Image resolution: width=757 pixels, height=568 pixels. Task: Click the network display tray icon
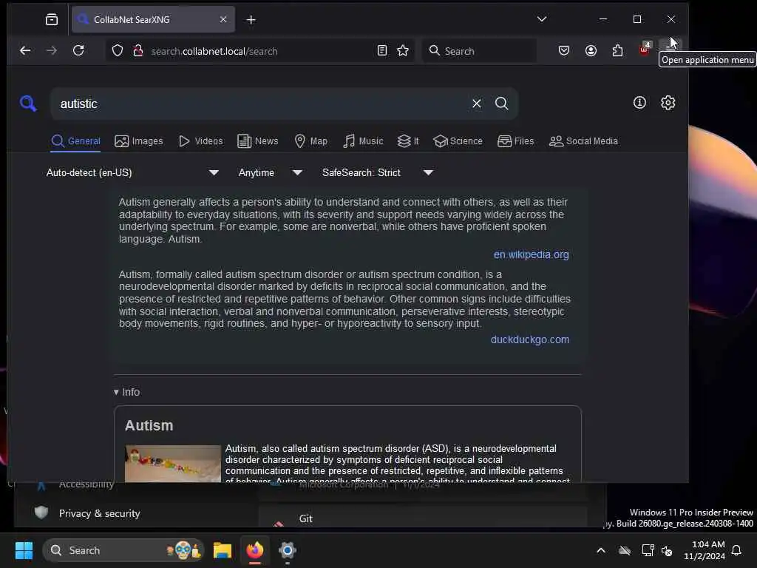pyautogui.click(x=648, y=550)
